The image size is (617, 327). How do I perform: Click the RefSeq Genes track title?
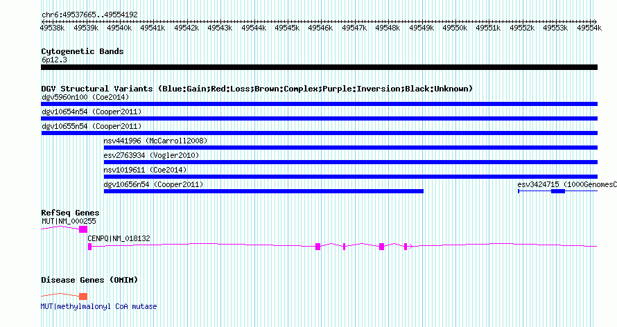(x=70, y=213)
